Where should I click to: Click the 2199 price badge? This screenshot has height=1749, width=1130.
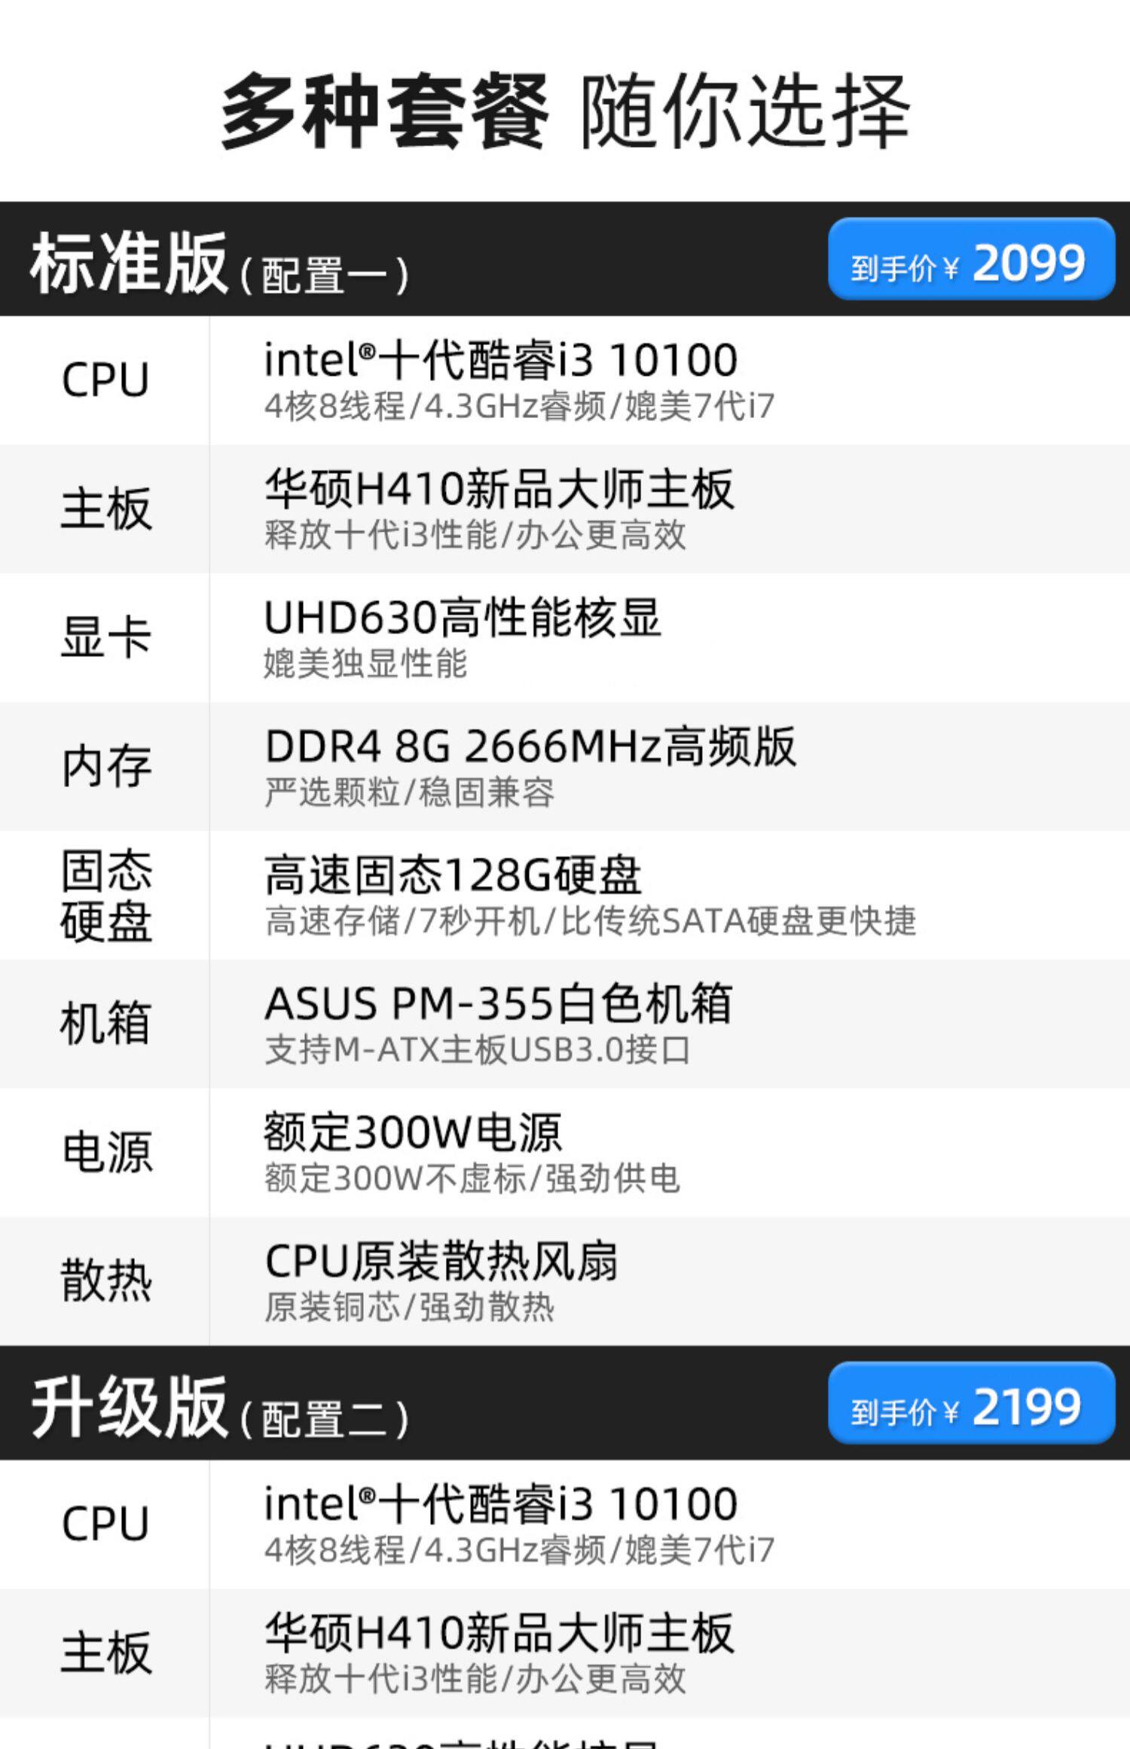[970, 1404]
